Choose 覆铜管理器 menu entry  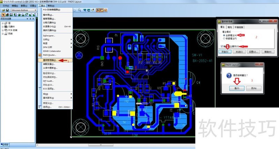[55, 60]
